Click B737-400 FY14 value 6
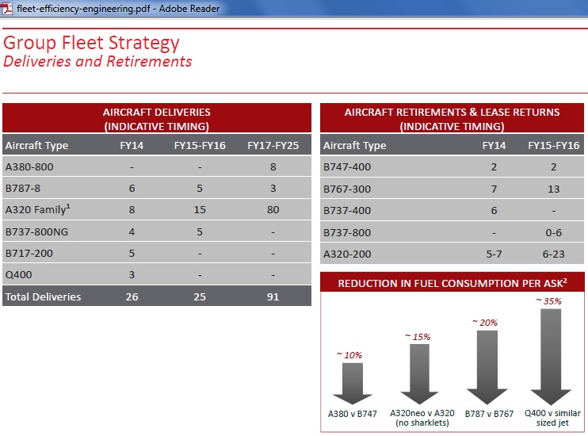This screenshot has width=588, height=436. pyautogui.click(x=494, y=211)
